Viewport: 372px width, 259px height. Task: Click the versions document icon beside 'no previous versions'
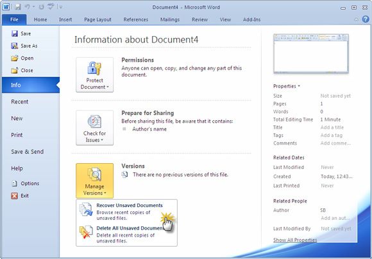click(x=124, y=175)
